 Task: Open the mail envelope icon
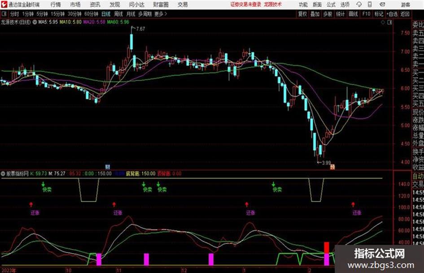click(x=382, y=4)
